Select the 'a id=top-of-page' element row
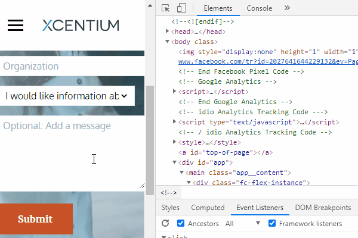 point(226,152)
